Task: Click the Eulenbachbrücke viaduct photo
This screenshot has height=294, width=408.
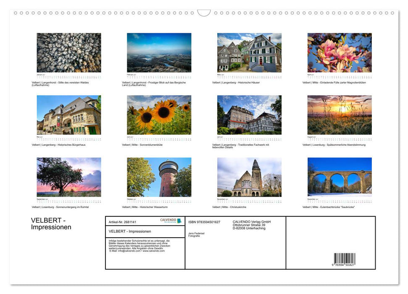Action: point(340,177)
